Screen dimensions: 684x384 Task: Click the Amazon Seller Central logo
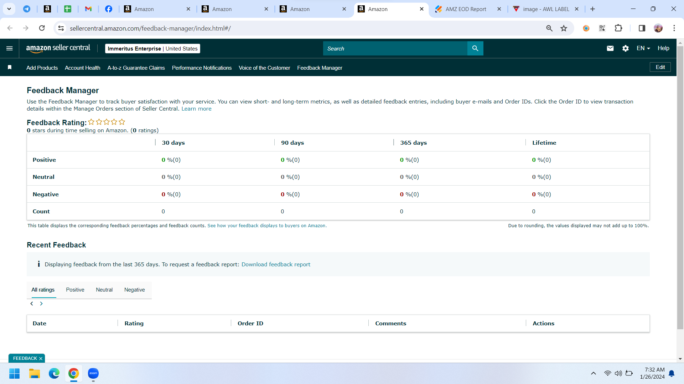[x=58, y=48]
